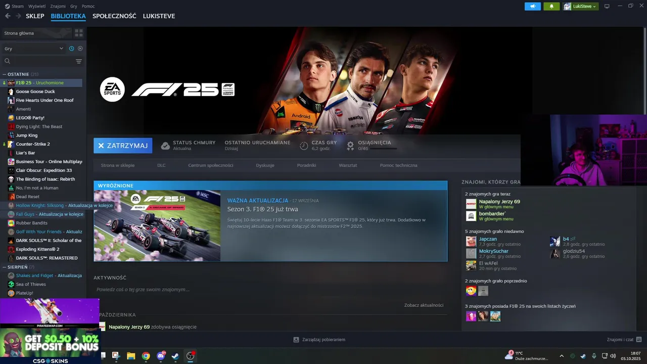647x364 pixels.
Task: Open achievements gear icon
Action: point(350,146)
